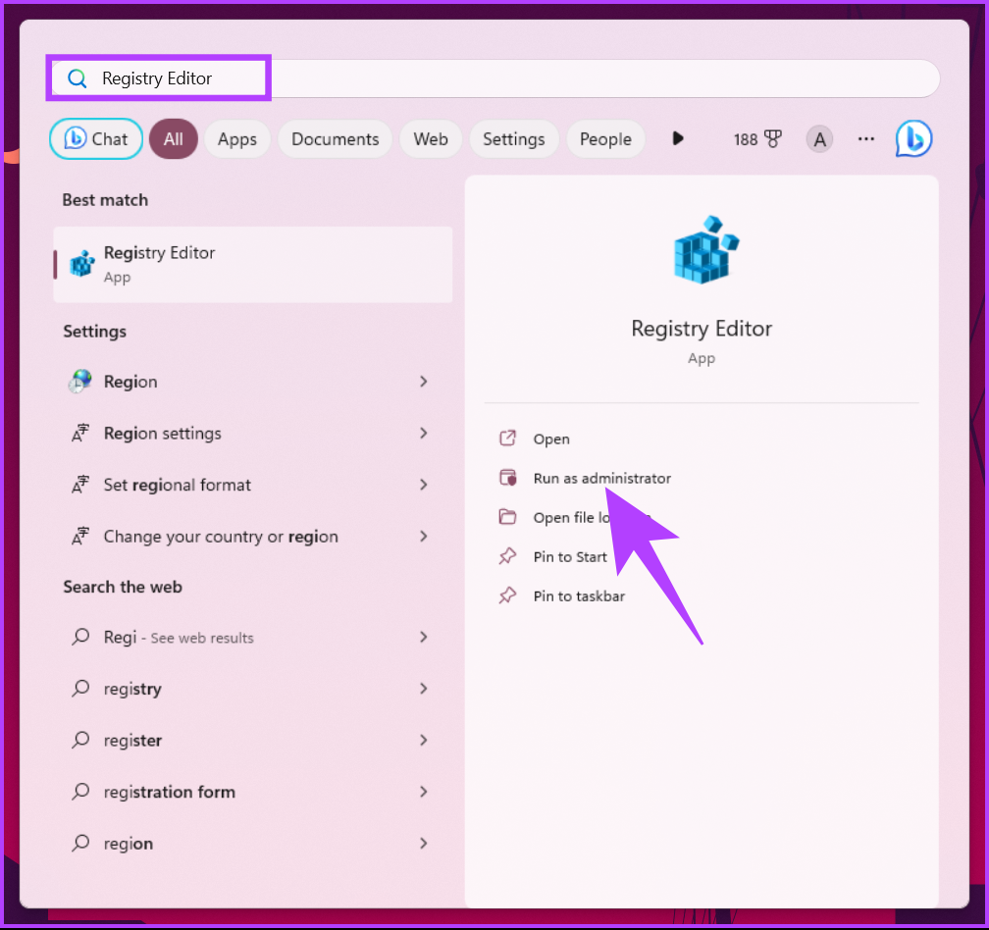Click the search icon beside registration form
This screenshot has width=989, height=930.
click(80, 792)
